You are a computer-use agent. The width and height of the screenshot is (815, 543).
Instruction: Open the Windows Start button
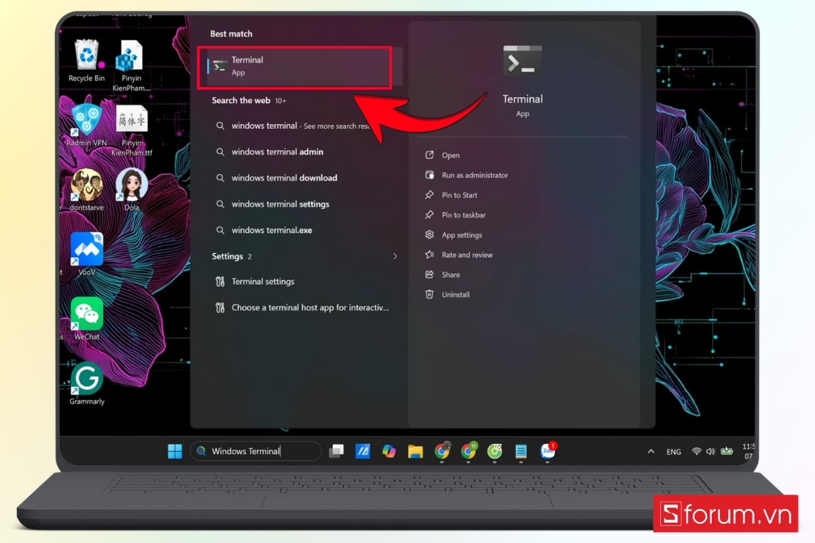click(x=175, y=451)
